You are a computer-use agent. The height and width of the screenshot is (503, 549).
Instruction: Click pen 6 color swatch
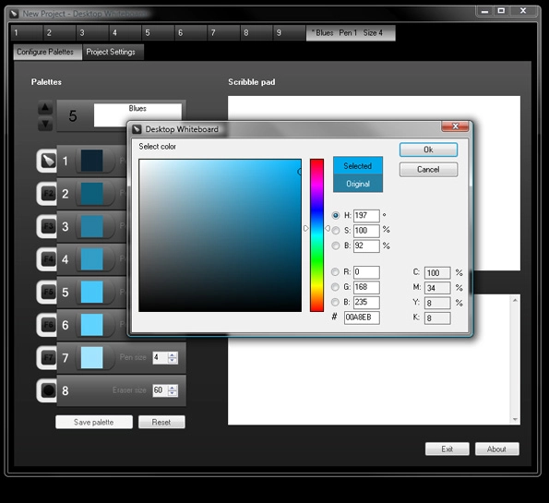coord(91,325)
